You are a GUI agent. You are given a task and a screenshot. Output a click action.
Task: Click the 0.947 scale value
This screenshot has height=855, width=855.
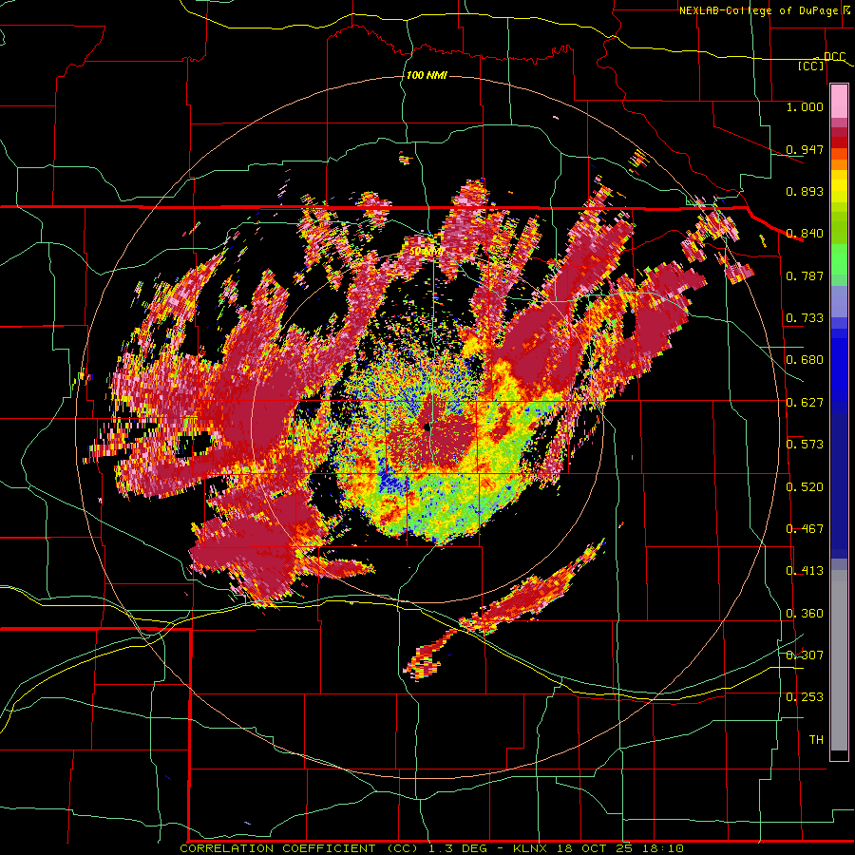(805, 149)
